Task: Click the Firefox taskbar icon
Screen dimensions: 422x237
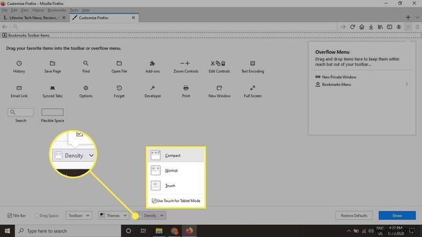Action: [x=189, y=231]
